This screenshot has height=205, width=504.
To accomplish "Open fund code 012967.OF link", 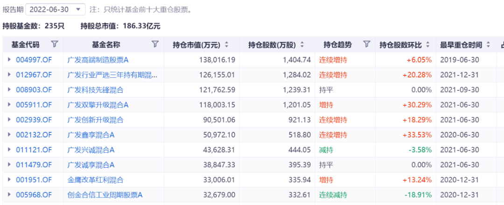I will click(x=34, y=75).
